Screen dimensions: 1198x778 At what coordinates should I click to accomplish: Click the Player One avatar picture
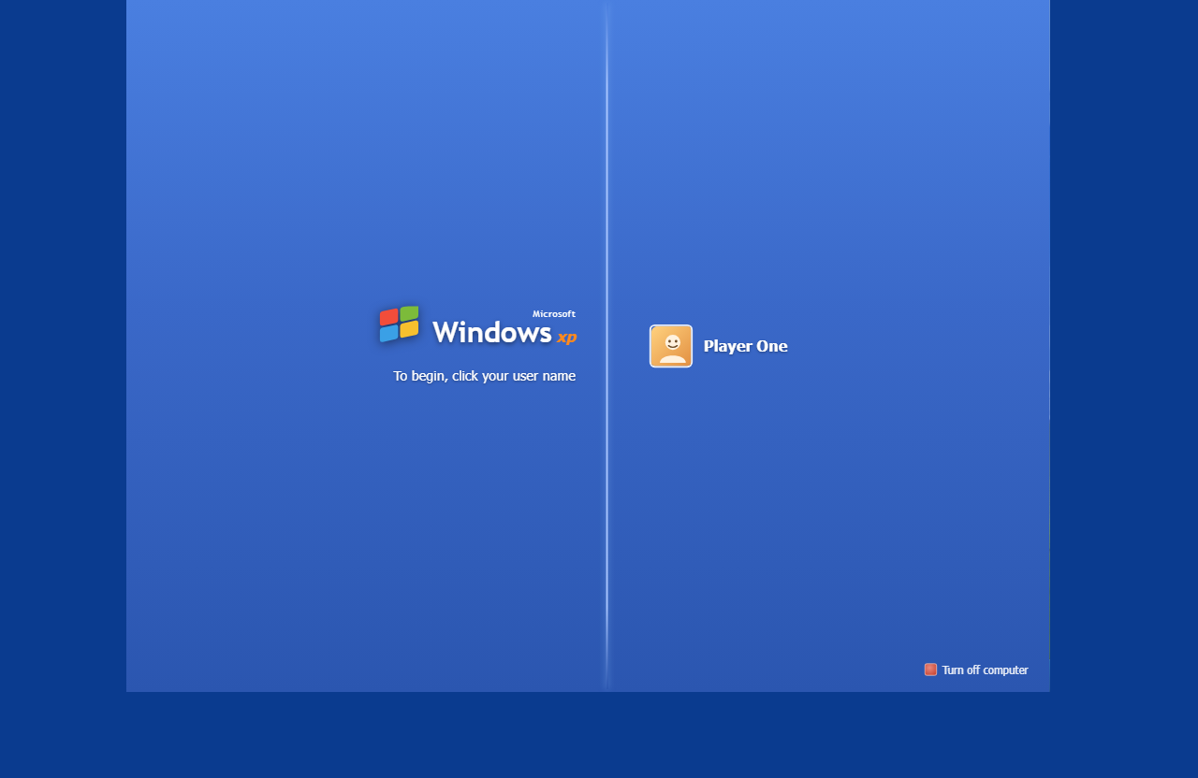pyautogui.click(x=671, y=346)
